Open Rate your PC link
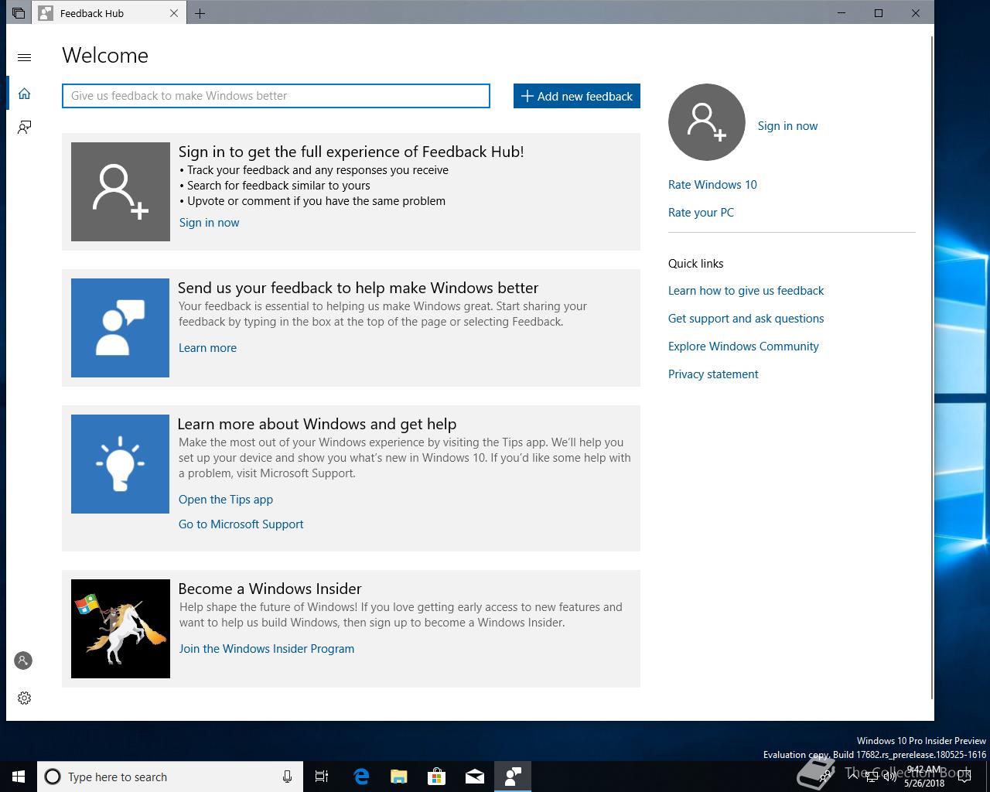Screen dimensions: 990x792 point(701,213)
